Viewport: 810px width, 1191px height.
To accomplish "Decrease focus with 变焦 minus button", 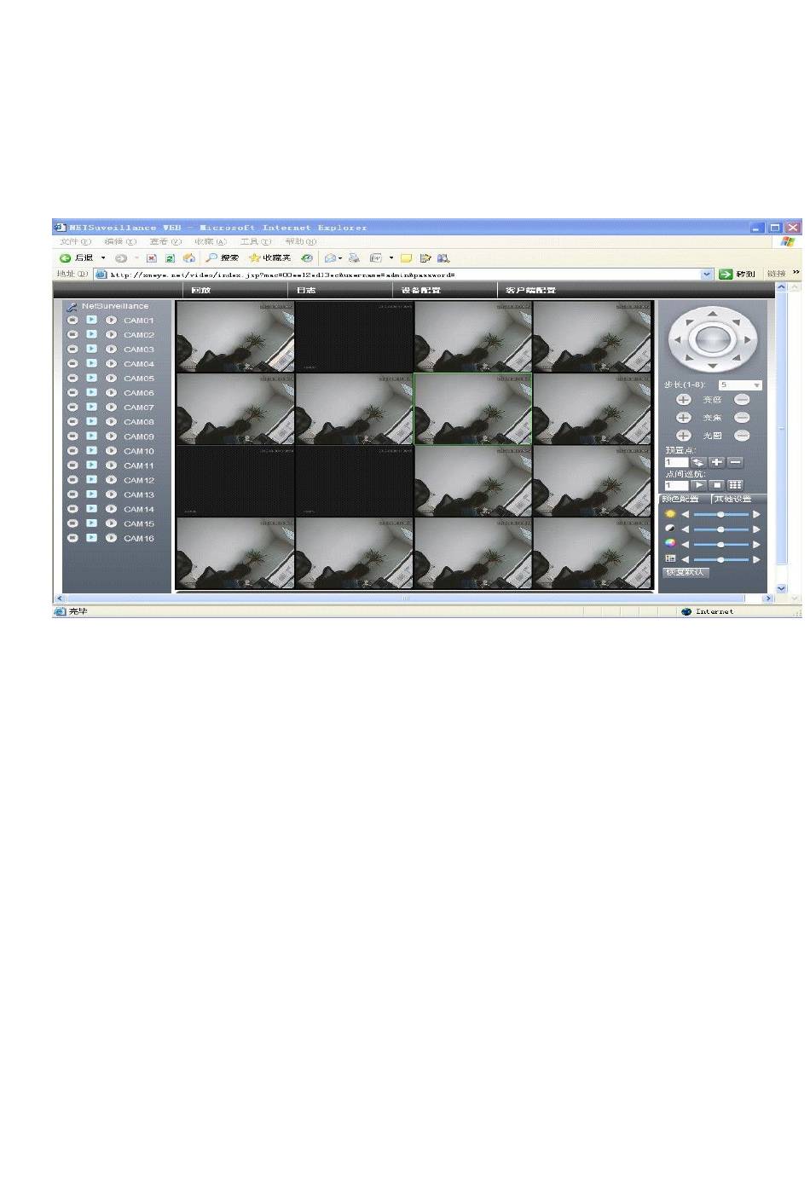I will click(742, 418).
